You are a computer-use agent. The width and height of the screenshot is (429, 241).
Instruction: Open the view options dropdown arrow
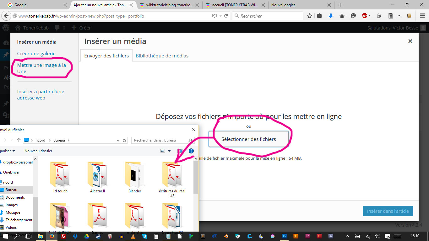tap(170, 151)
